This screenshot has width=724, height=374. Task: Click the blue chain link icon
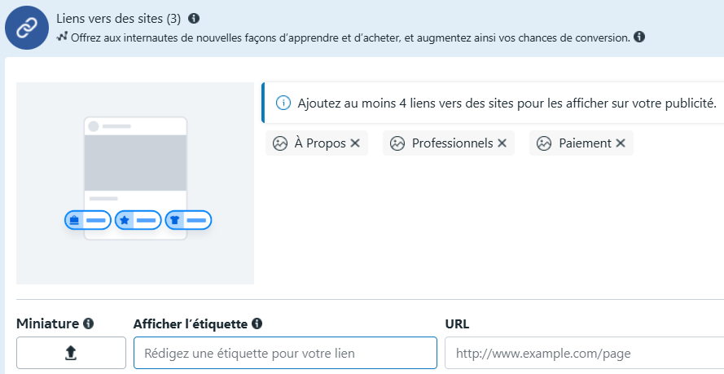[27, 28]
